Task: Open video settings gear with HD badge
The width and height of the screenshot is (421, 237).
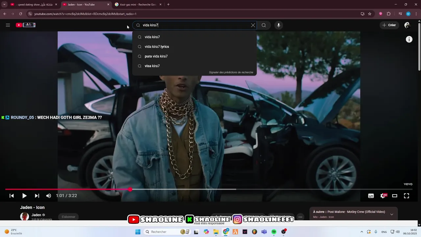Action: pyautogui.click(x=383, y=196)
